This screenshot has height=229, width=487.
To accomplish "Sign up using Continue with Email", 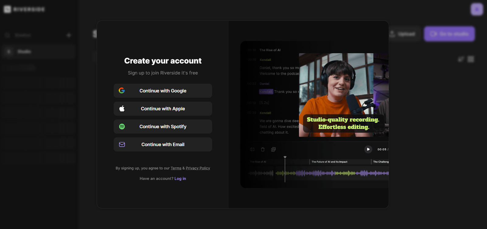I will pyautogui.click(x=163, y=145).
